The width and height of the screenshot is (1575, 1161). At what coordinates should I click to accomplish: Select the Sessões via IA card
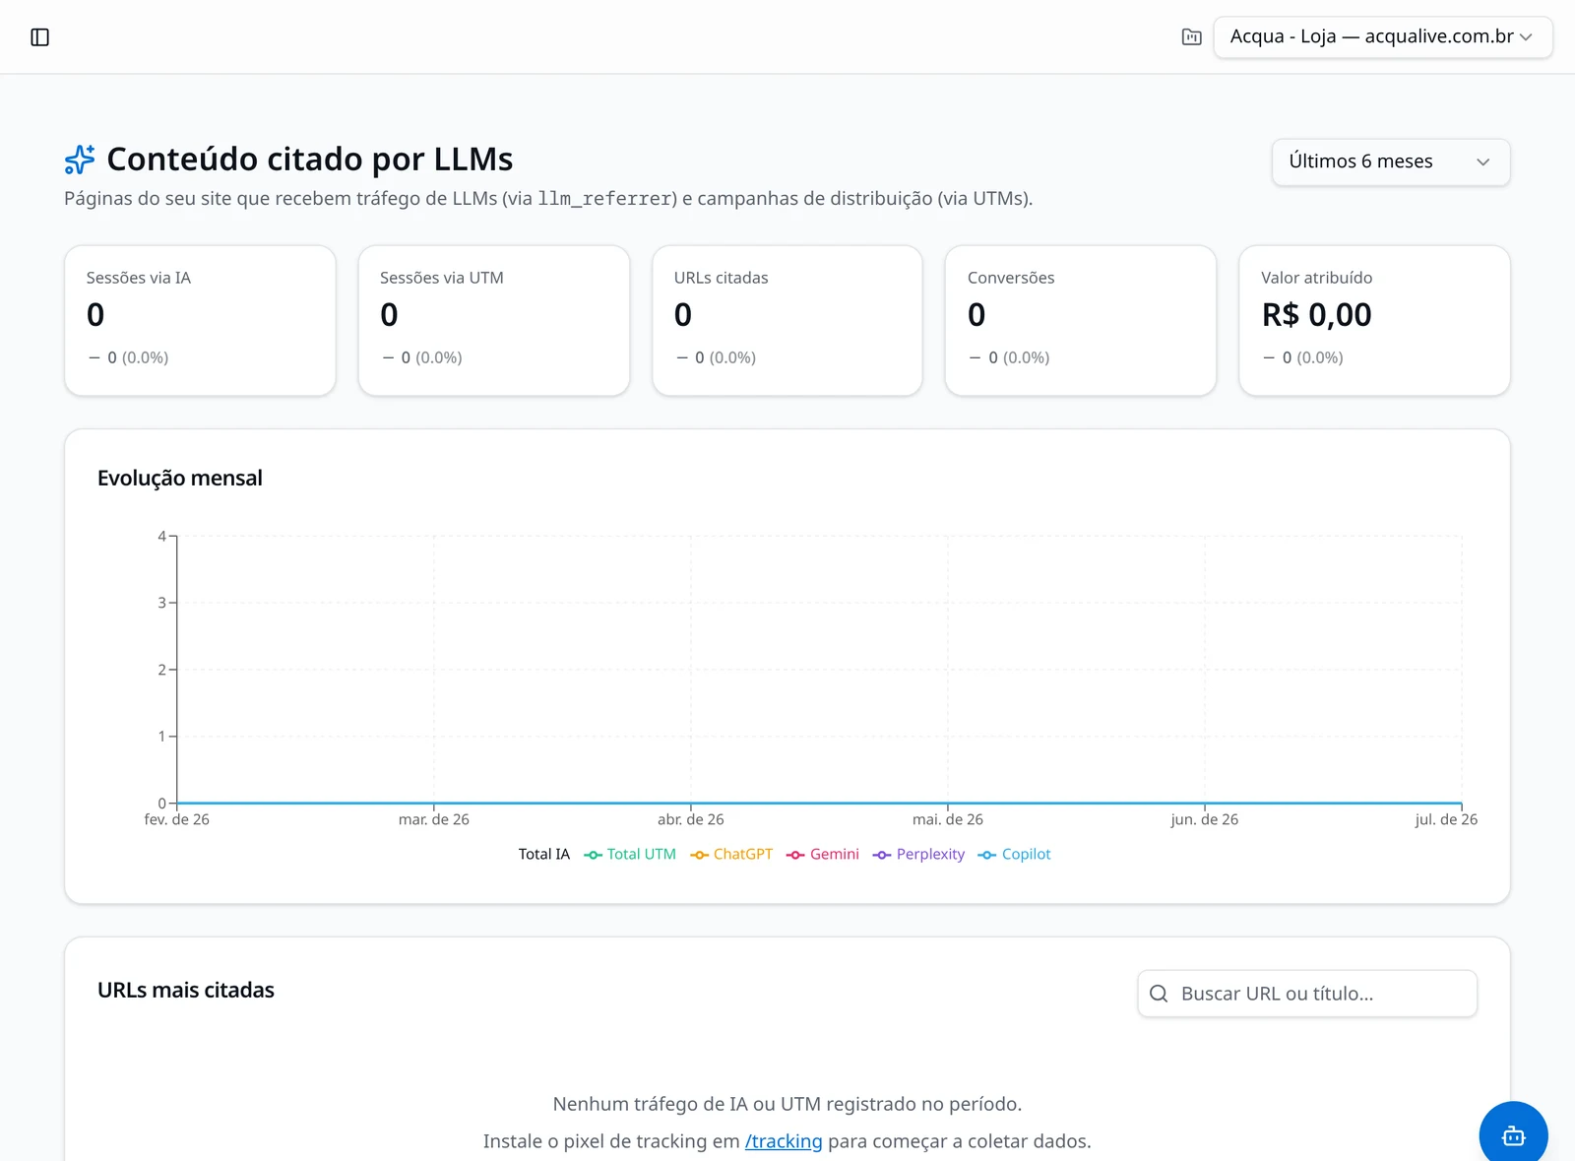click(200, 320)
